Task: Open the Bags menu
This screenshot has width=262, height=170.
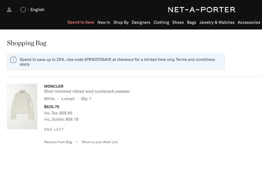Action: [x=191, y=22]
